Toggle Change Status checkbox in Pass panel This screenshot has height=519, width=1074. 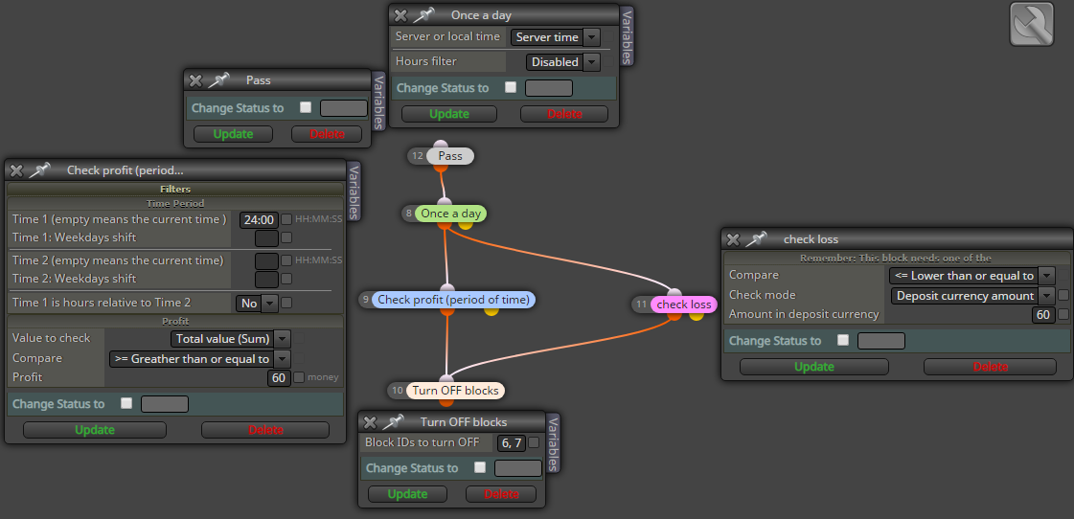[306, 107]
